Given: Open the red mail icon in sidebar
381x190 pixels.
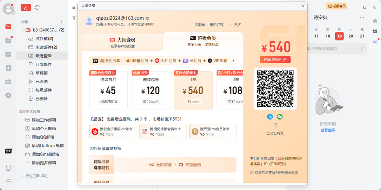Looking at the screenshot, I should point(8,27).
